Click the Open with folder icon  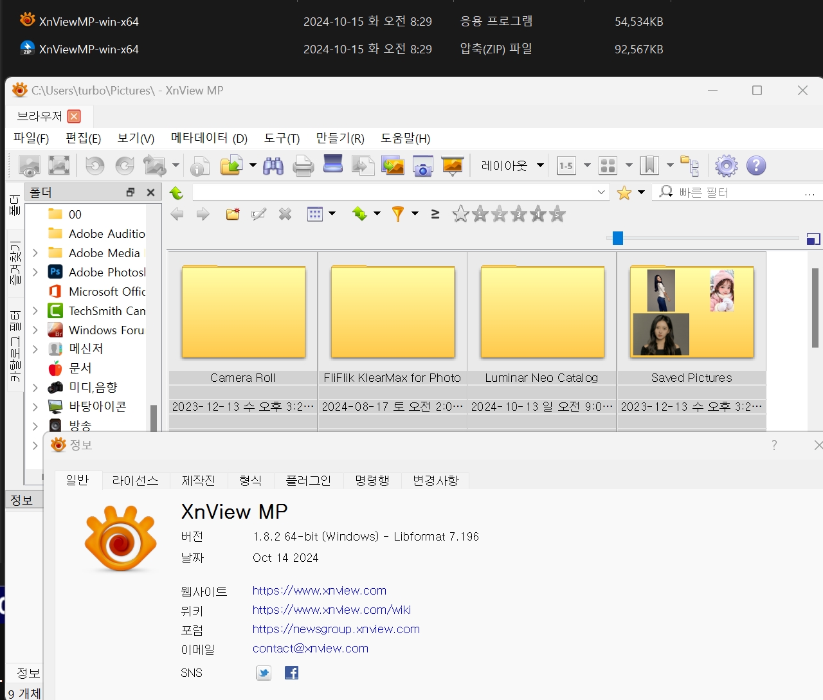[231, 166]
